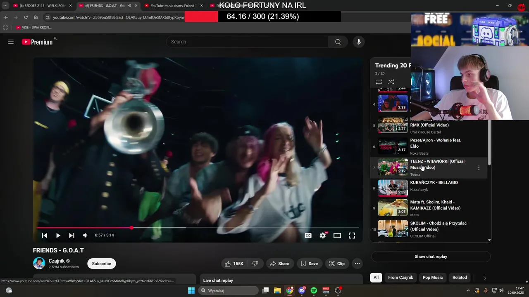
Task: Open the player settings gear
Action: coord(323,235)
